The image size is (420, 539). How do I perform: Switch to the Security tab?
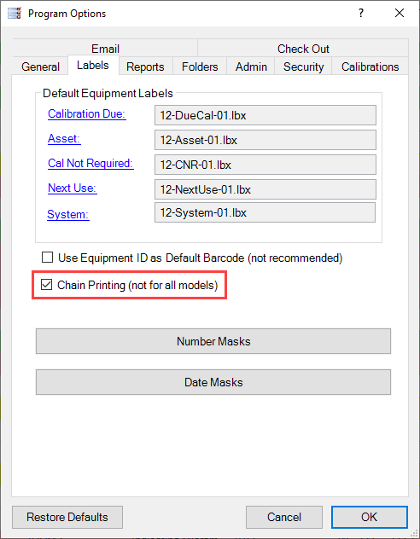[303, 67]
